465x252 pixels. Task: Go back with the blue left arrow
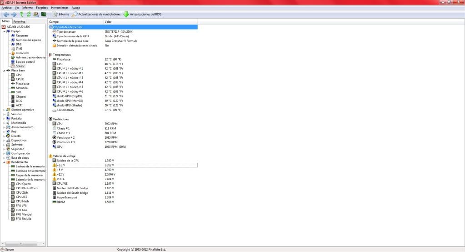click(6, 14)
